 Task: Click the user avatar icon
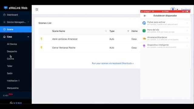point(173,9)
